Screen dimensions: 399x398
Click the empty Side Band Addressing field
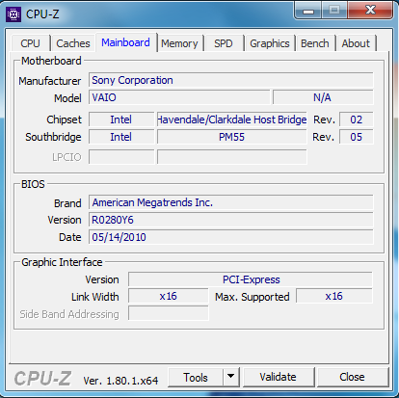click(x=169, y=313)
